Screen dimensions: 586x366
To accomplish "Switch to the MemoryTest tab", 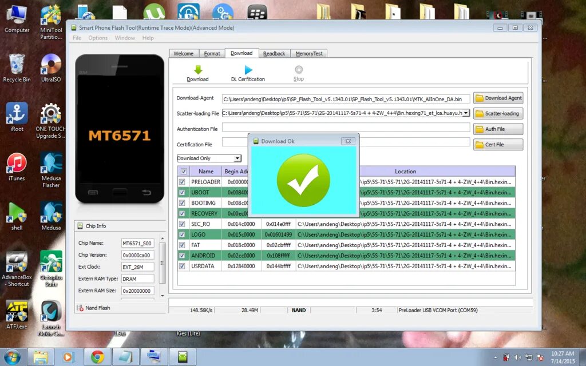I will tap(309, 53).
